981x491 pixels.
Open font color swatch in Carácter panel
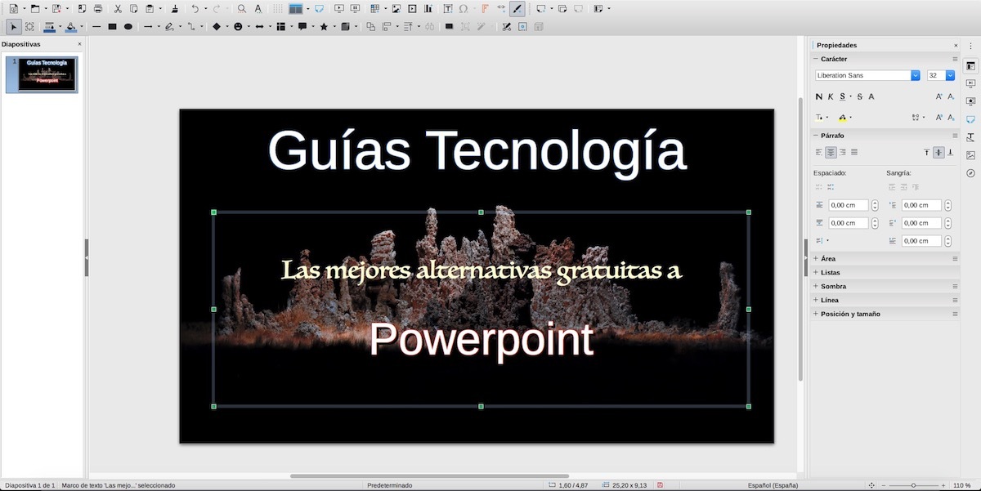[820, 118]
